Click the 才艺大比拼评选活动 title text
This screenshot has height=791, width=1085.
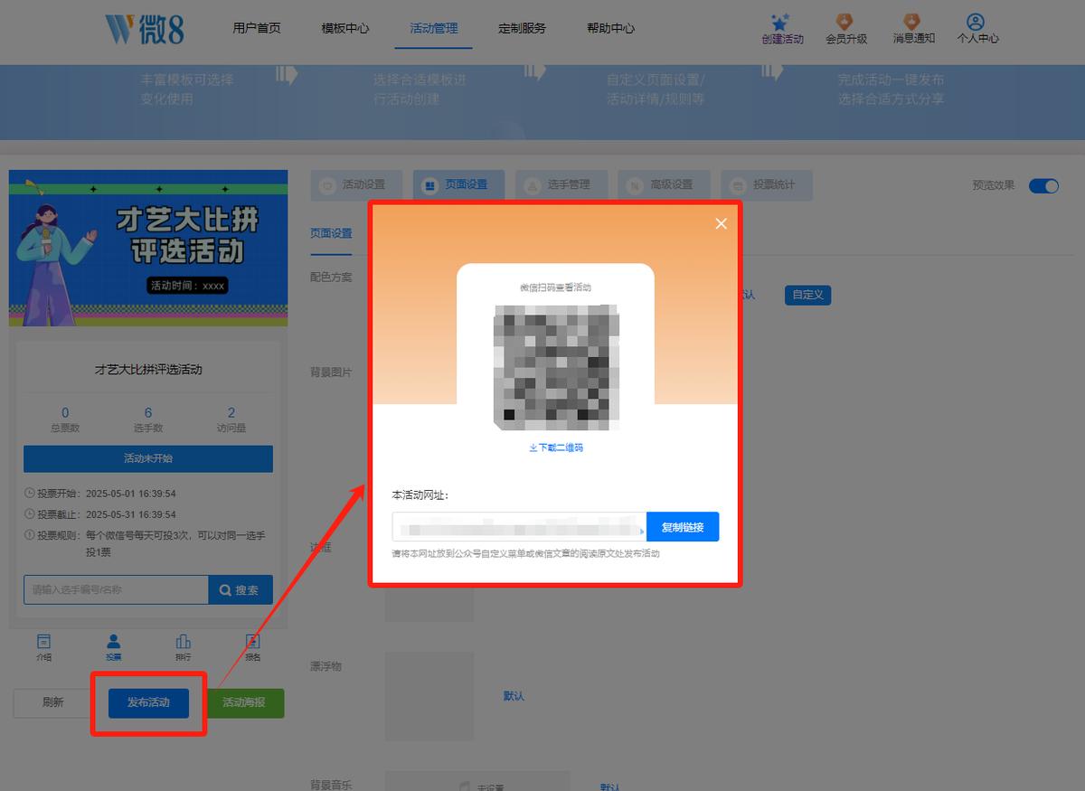pos(148,370)
